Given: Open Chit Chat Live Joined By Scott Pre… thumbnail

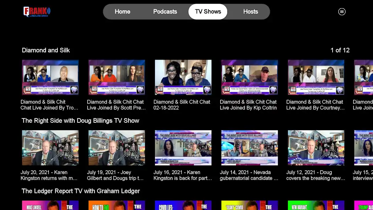Looking at the screenshot, I should pos(117,77).
